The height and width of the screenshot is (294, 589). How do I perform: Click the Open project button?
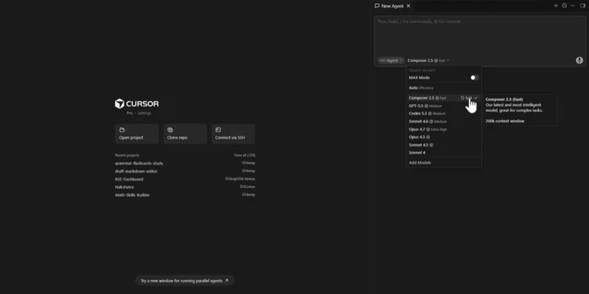[x=137, y=134]
